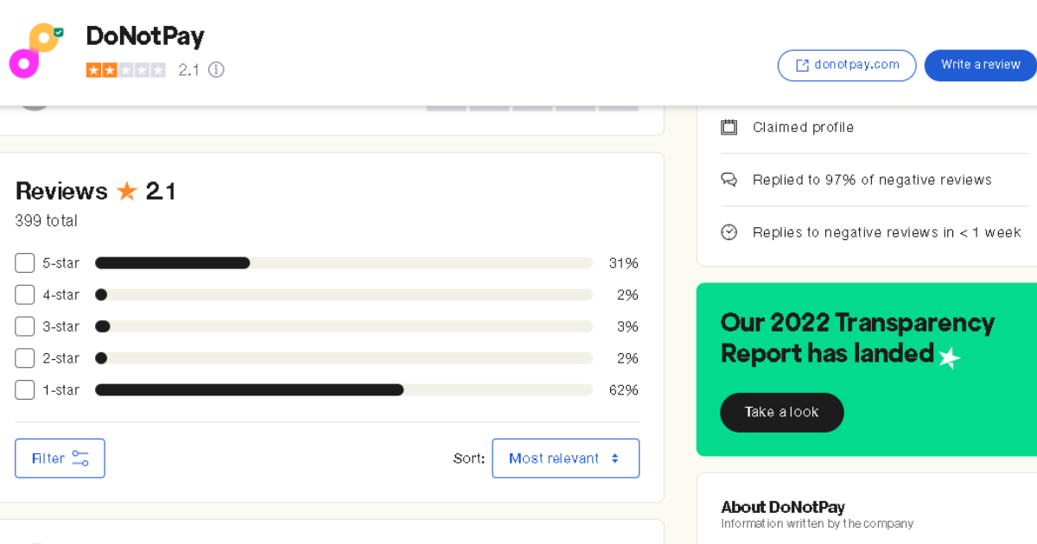
Task: Click the 5-star 31% rating bar
Action: (x=343, y=263)
